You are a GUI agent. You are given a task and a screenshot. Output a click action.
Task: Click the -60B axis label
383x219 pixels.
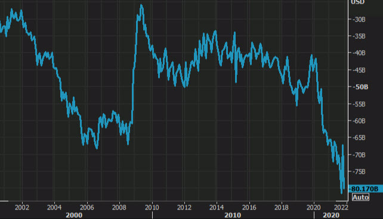(x=359, y=121)
